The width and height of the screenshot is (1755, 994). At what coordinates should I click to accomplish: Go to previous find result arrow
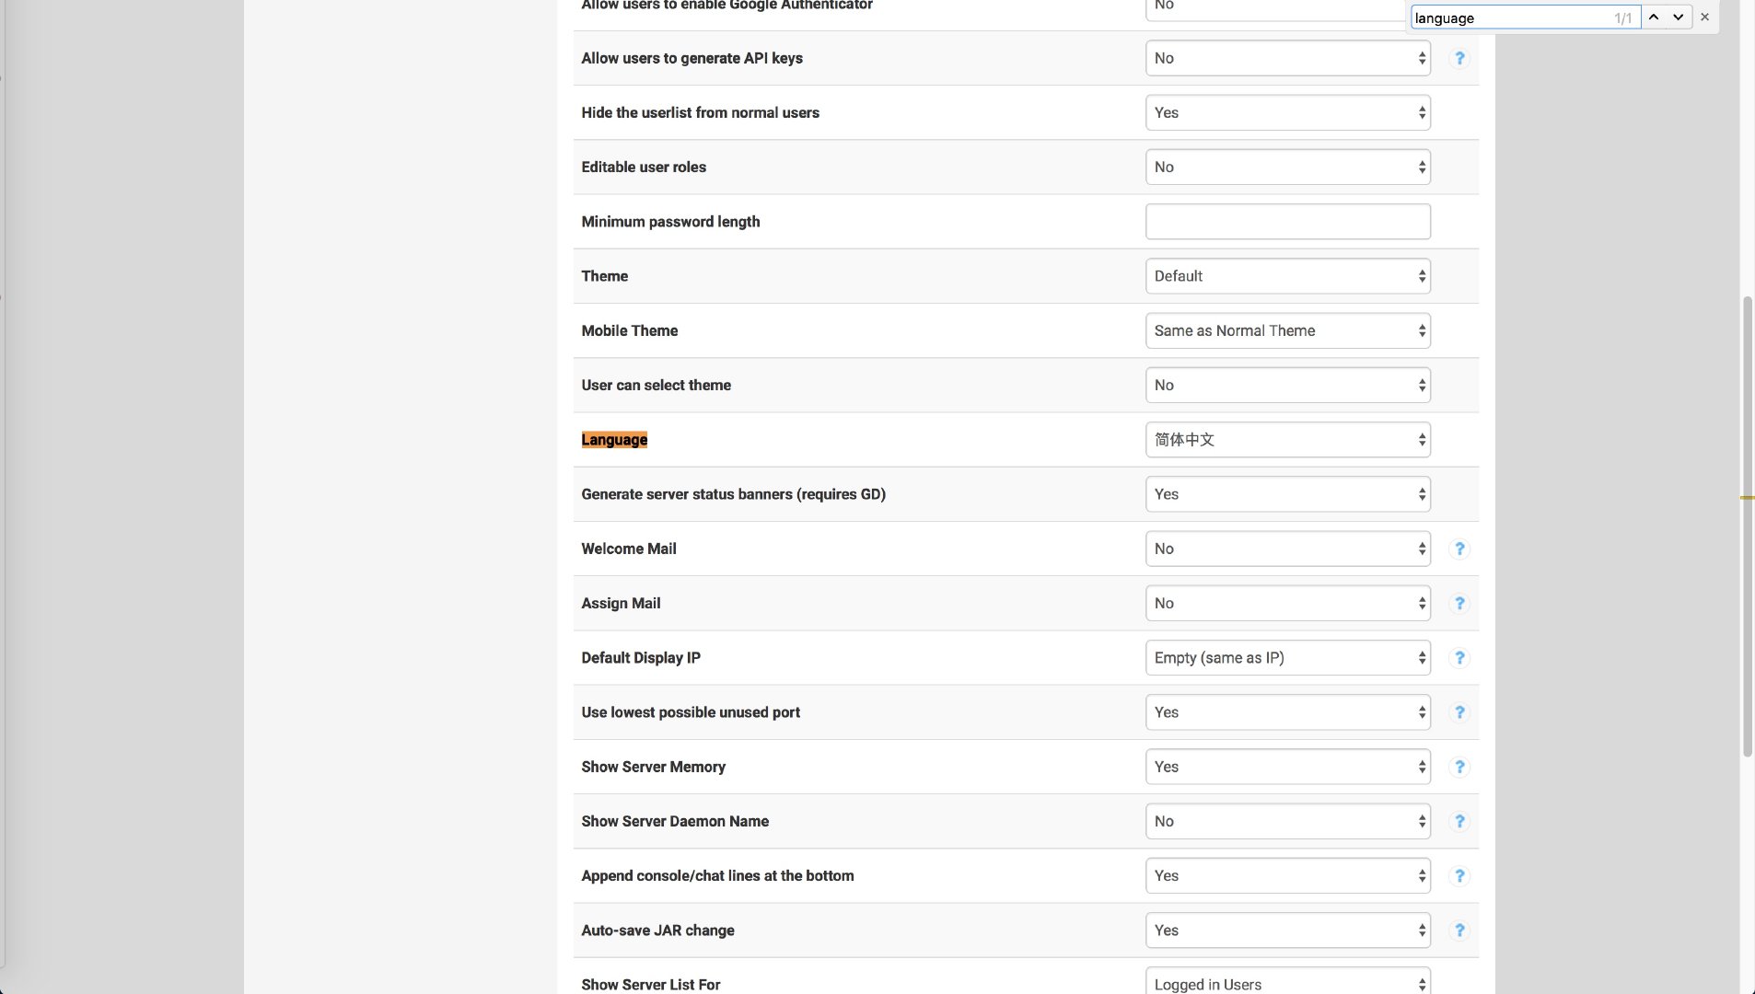tap(1654, 17)
